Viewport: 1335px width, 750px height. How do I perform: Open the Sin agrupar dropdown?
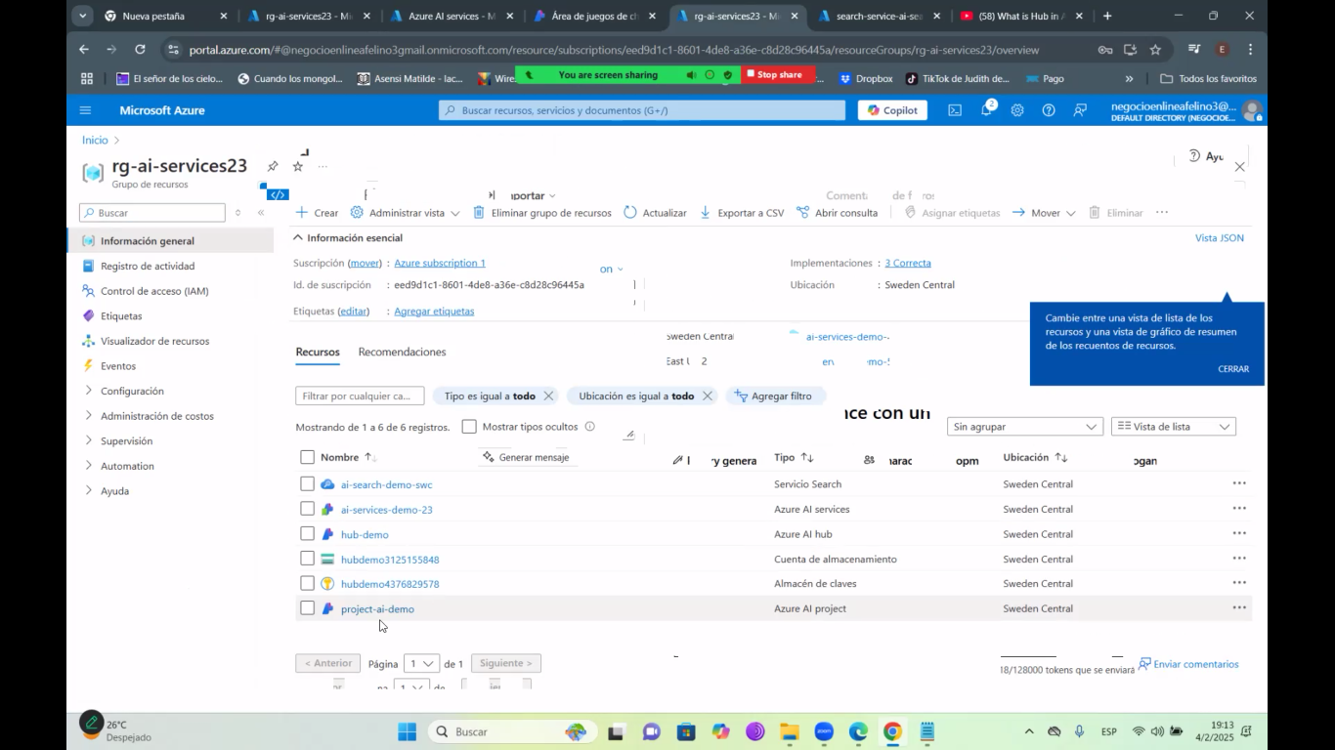(1024, 427)
